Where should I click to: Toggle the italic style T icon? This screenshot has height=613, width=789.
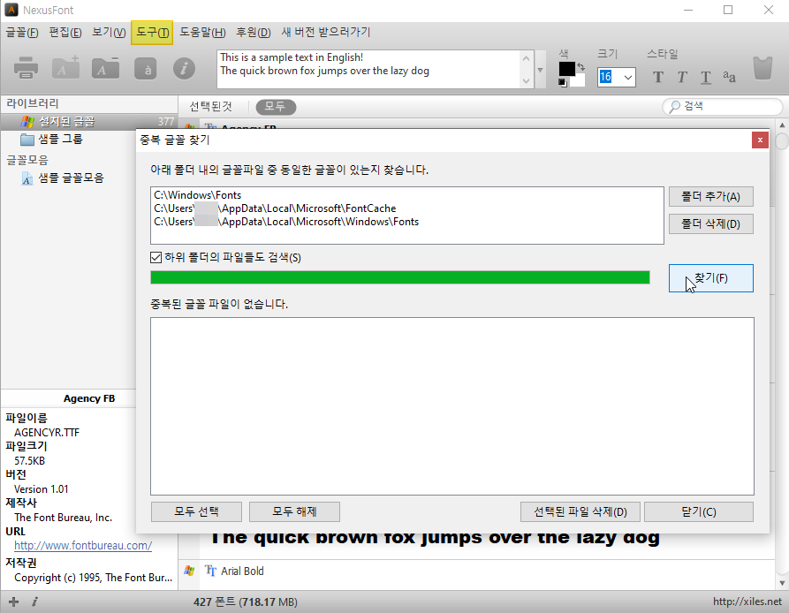[682, 77]
